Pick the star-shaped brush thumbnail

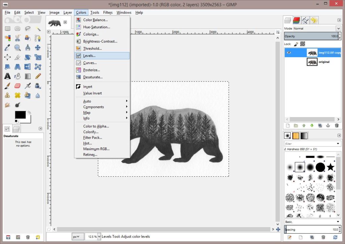coord(330,167)
